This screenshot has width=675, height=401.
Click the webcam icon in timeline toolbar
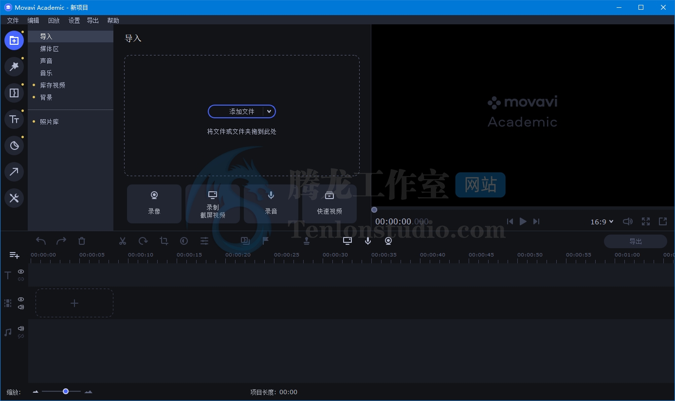pos(388,240)
